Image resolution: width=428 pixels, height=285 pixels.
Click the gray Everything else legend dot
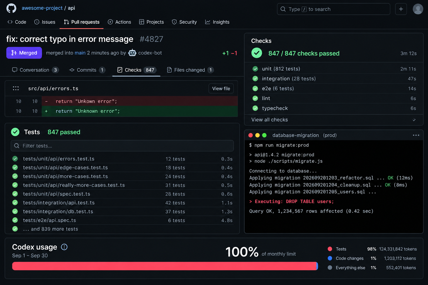330,267
